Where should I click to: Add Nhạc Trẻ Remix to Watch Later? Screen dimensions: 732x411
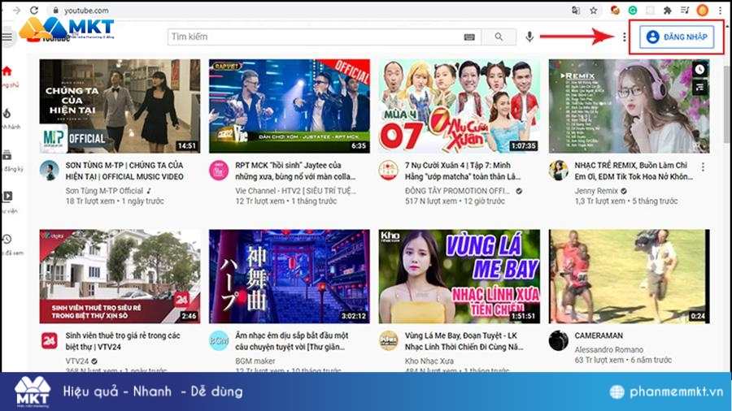699,69
